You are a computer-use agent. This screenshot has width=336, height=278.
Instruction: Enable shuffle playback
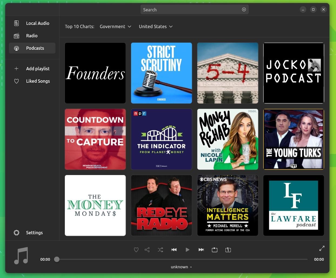click(160, 250)
